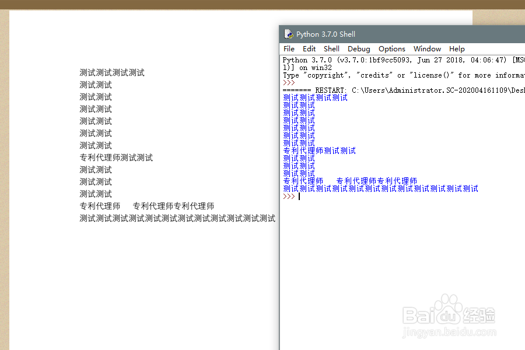Click the long 测试 line in shell output
The height and width of the screenshot is (350, 525).
pos(380,188)
